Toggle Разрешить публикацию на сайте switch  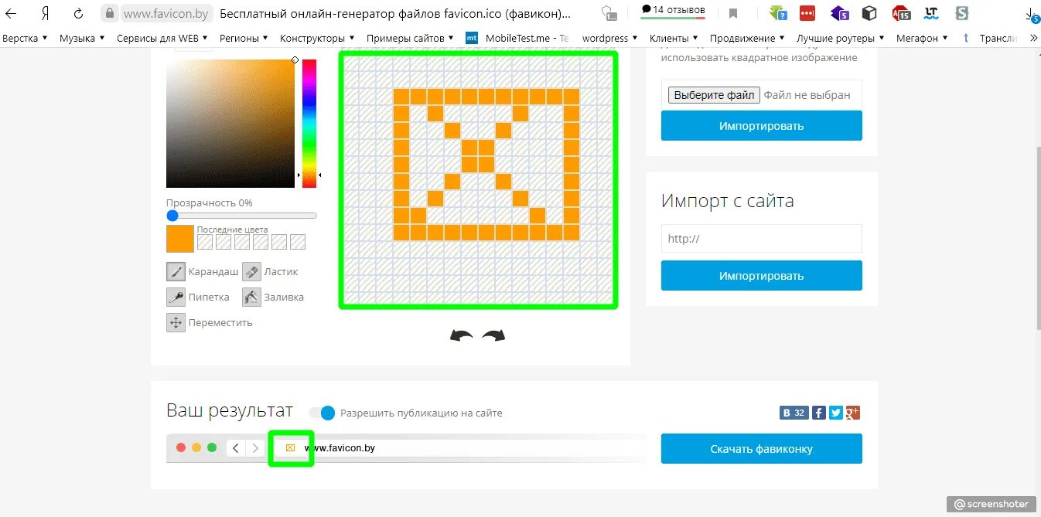323,413
